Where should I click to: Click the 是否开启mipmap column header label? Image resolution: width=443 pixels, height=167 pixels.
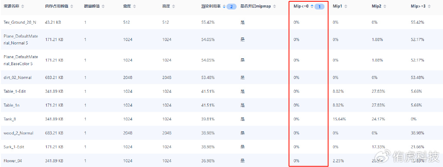255,6
